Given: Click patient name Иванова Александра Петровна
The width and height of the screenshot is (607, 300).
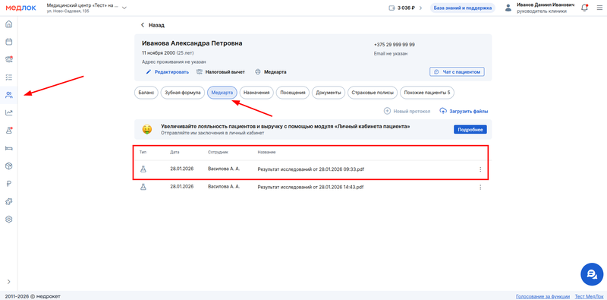Looking at the screenshot, I should (192, 43).
